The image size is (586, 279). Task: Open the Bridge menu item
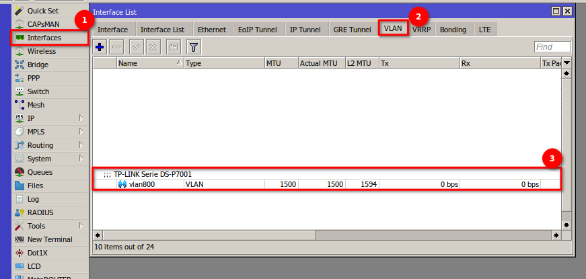(x=38, y=65)
